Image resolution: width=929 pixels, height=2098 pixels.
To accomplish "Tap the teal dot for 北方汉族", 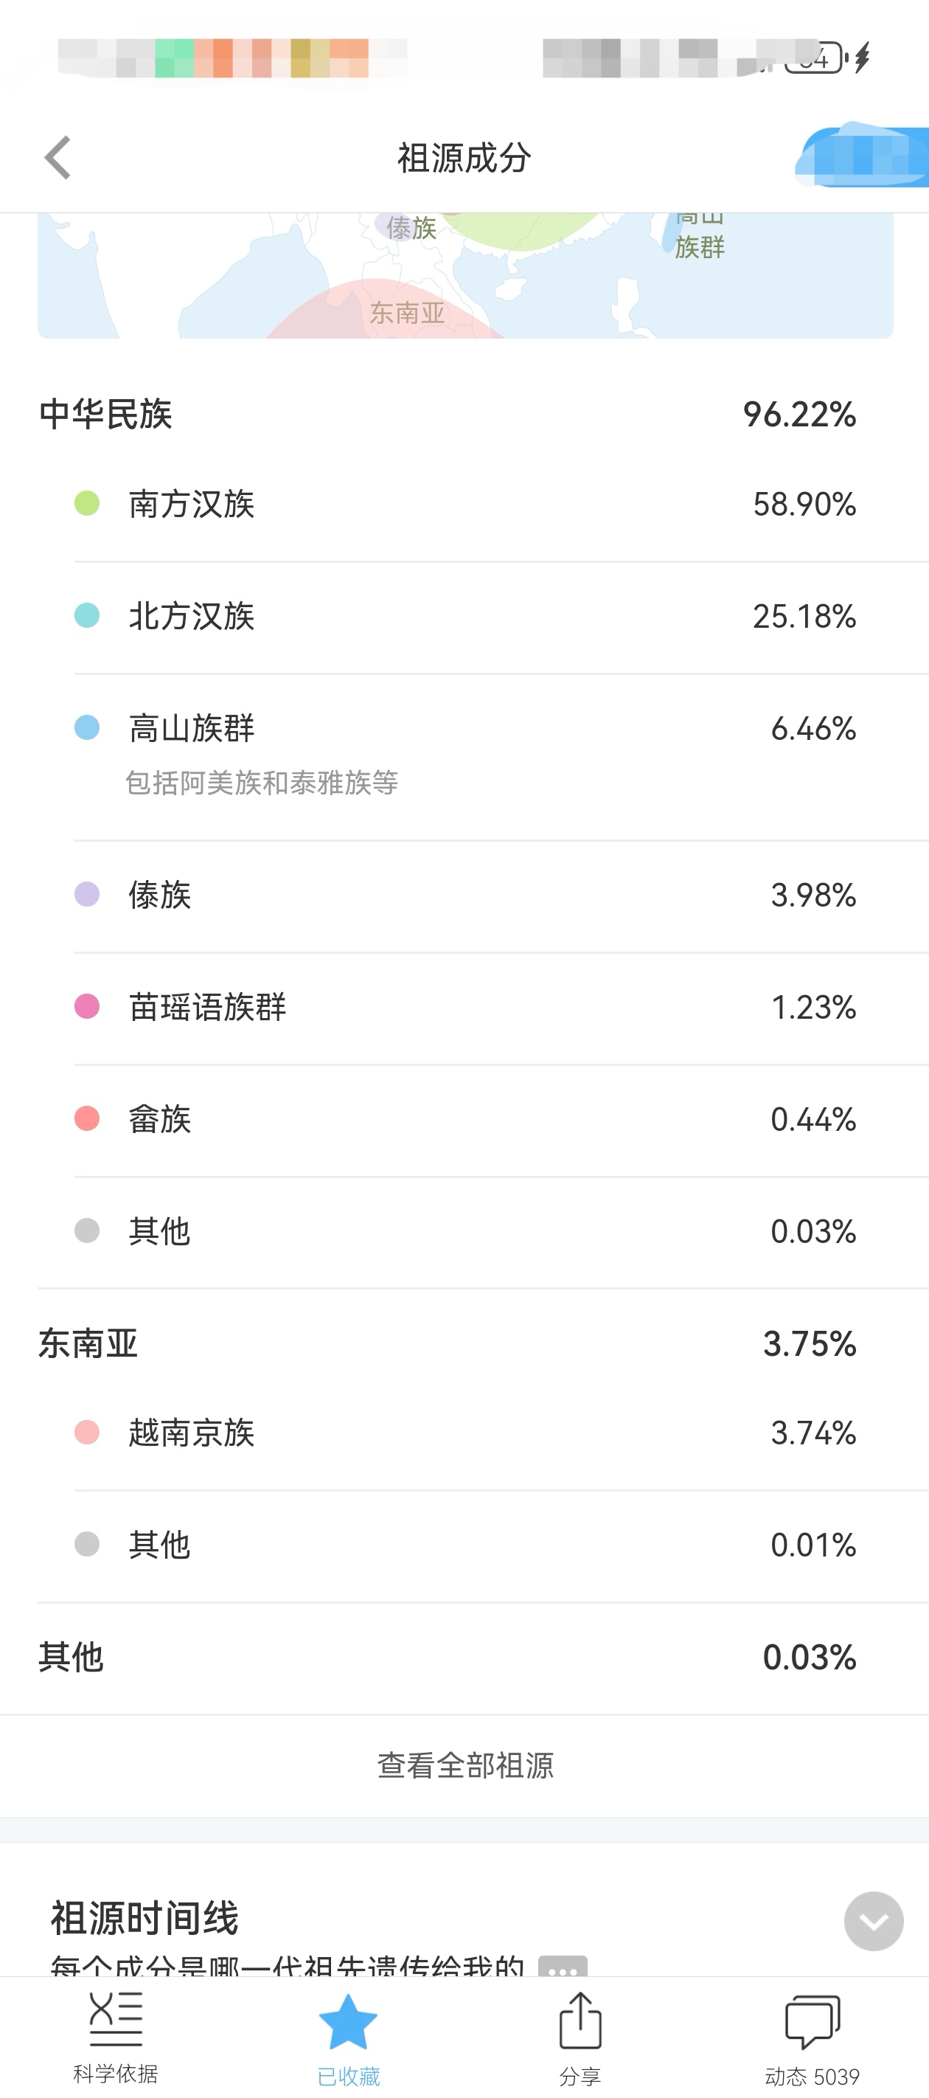I will (x=87, y=616).
